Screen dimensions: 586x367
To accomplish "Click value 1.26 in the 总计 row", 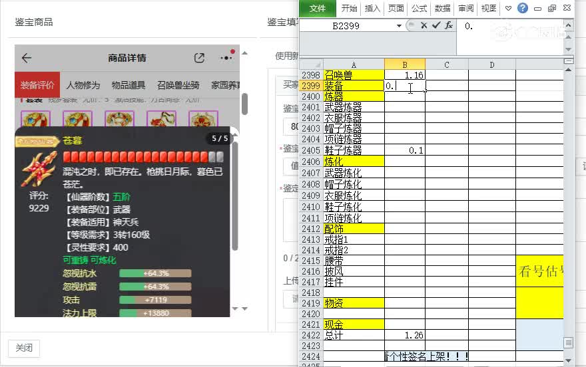I will [405, 335].
